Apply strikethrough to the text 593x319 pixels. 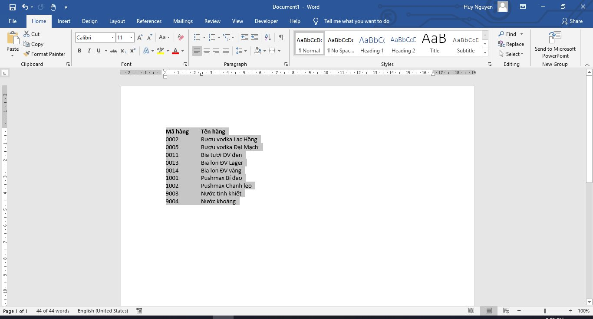[x=114, y=51]
